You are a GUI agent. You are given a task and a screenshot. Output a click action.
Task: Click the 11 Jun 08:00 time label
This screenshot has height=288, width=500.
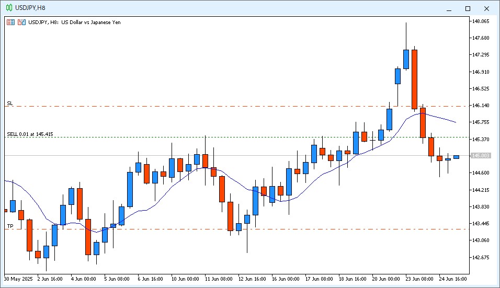(219, 279)
